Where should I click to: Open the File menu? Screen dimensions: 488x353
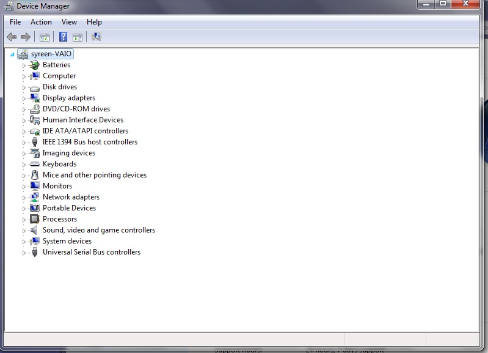(15, 22)
